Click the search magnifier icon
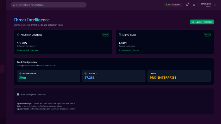221x124 pixels. [x=14, y=5]
